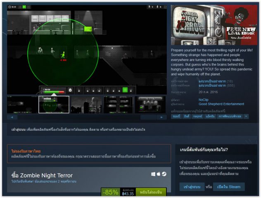Open the Zombie Night Terror header image
Image resolution: width=261 pixels, height=198 pixels.
(214, 26)
